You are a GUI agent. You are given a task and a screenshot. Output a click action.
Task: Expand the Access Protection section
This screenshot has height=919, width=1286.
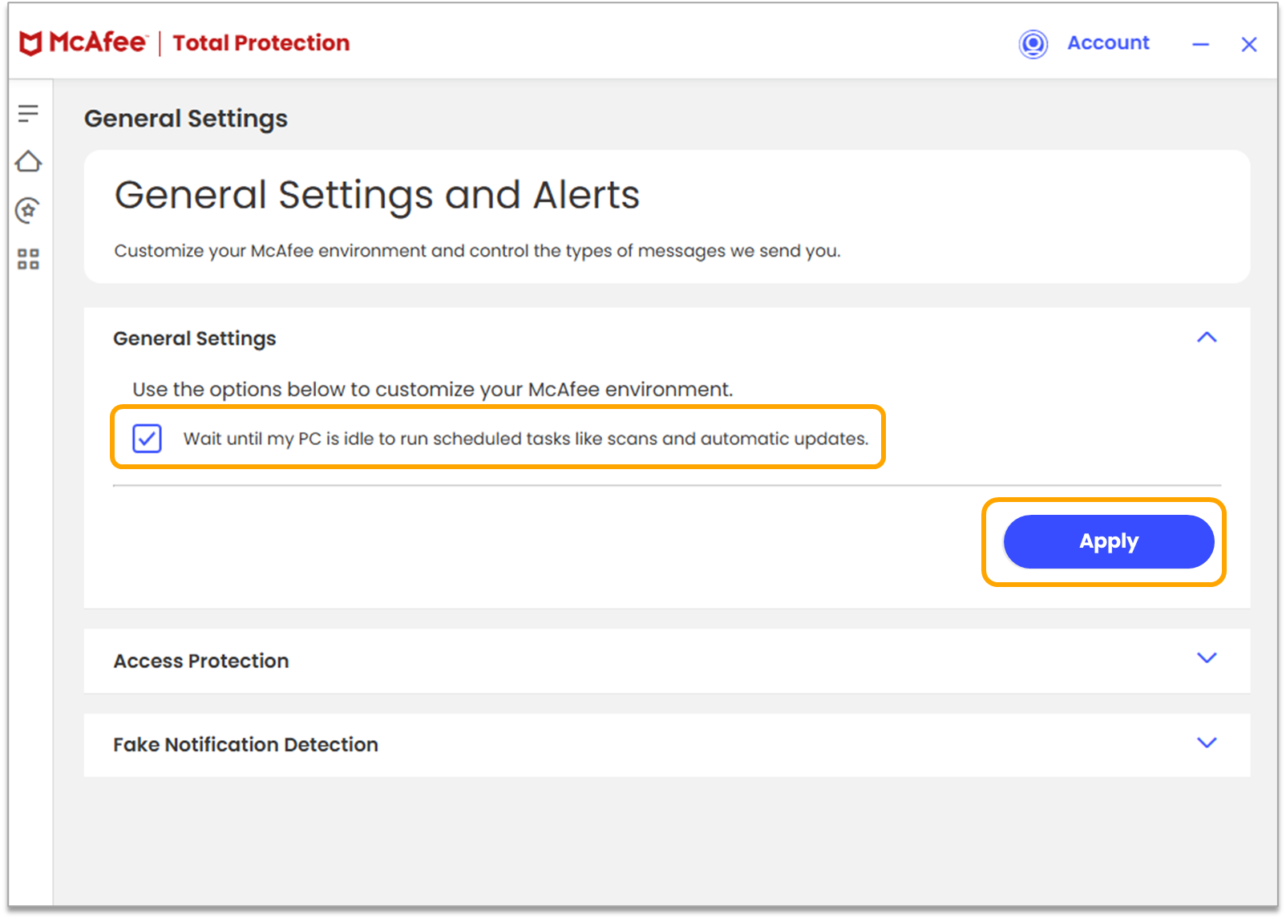point(1207,659)
